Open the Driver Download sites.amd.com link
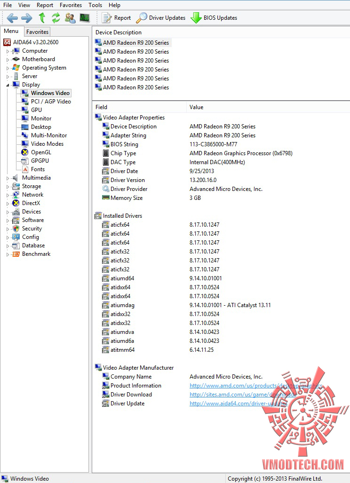This screenshot has width=350, height=483. click(243, 395)
